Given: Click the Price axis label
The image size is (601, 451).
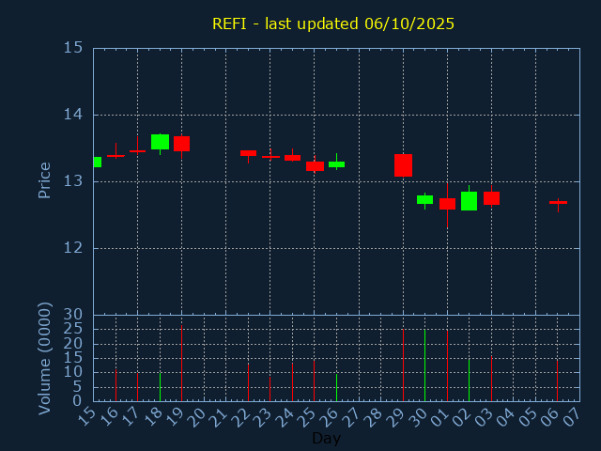Looking at the screenshot, I should (44, 179).
